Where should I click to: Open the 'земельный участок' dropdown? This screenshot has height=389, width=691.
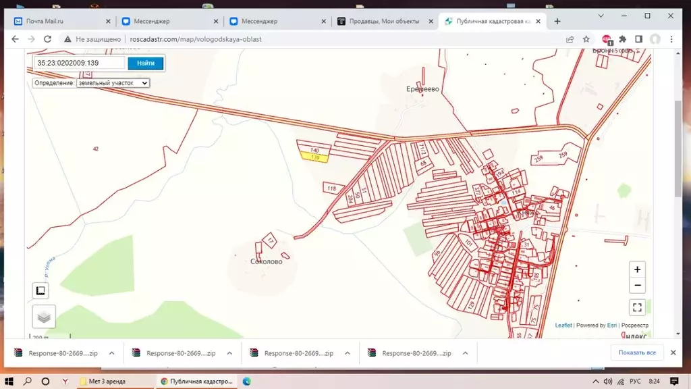point(113,83)
